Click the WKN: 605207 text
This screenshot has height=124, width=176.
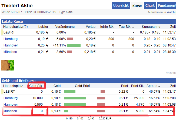(x=12, y=12)
